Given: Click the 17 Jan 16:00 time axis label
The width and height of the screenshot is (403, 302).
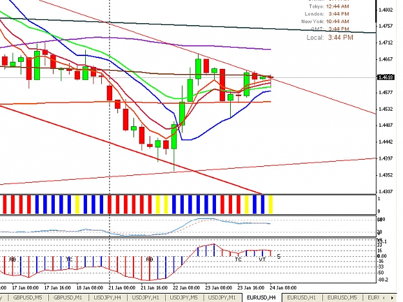Looking at the screenshot, I should pyautogui.click(x=57, y=288).
